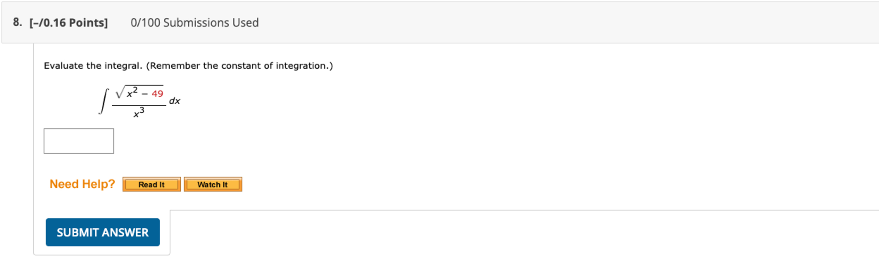This screenshot has width=879, height=260.
Task: Click the dx differential term
Action: click(175, 101)
